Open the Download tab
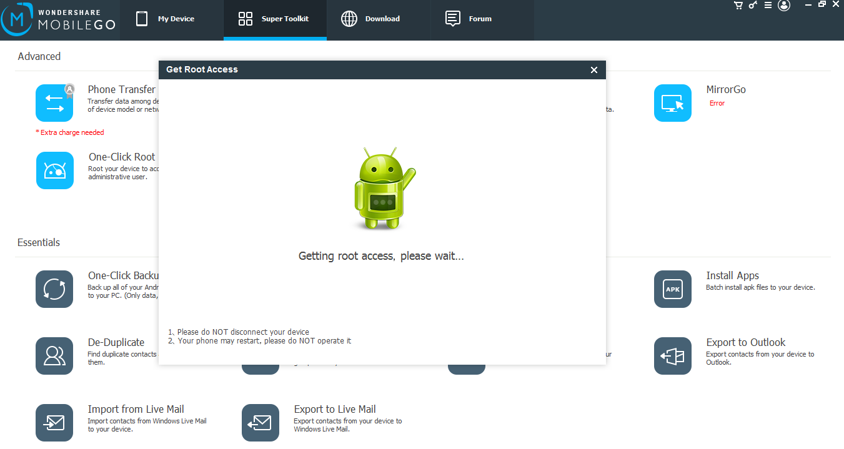 pyautogui.click(x=379, y=19)
